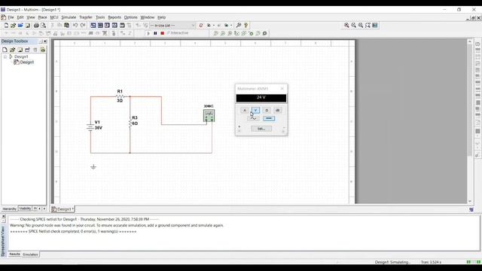This screenshot has height=271, width=482.
Task: Click the multimeter 24 V reading display
Action: tap(261, 98)
